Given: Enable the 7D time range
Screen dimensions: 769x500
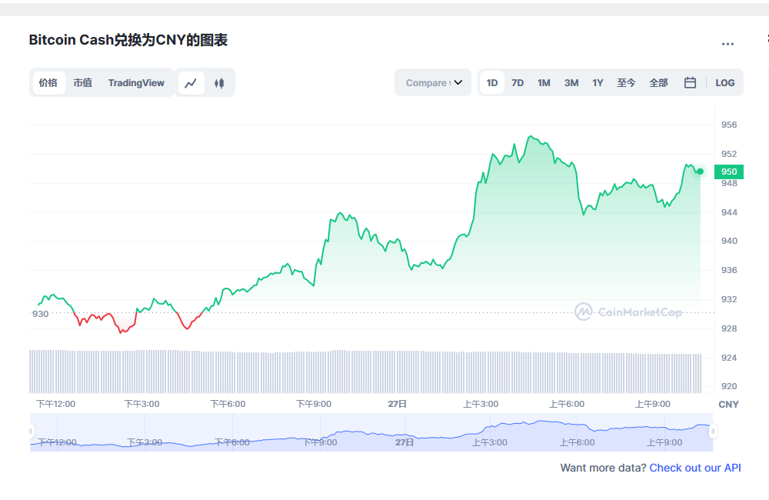Looking at the screenshot, I should (x=517, y=82).
